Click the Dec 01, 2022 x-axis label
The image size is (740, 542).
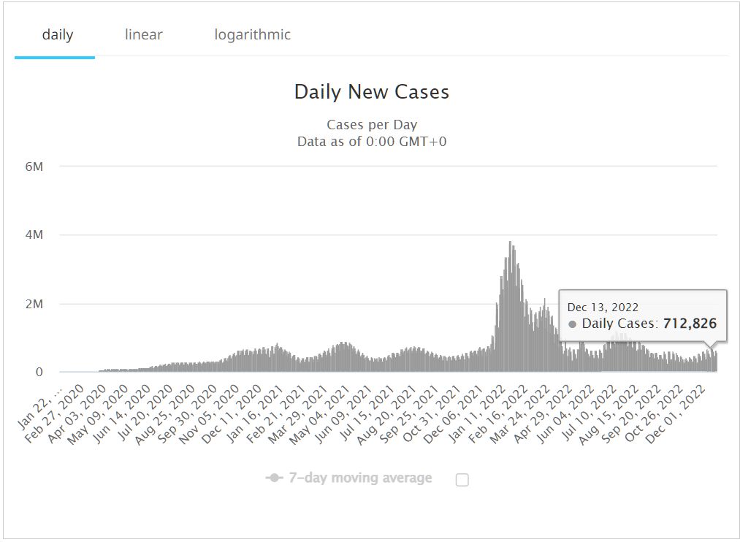tap(689, 406)
